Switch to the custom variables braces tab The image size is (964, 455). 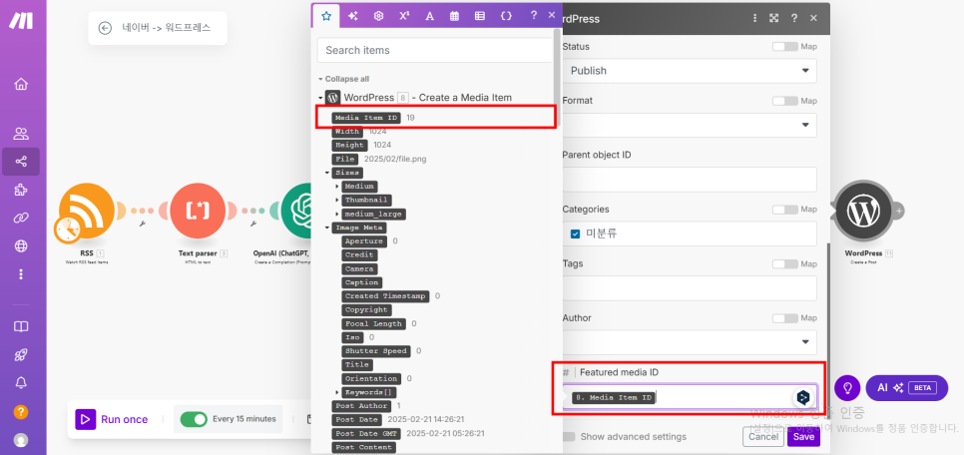pyautogui.click(x=506, y=16)
